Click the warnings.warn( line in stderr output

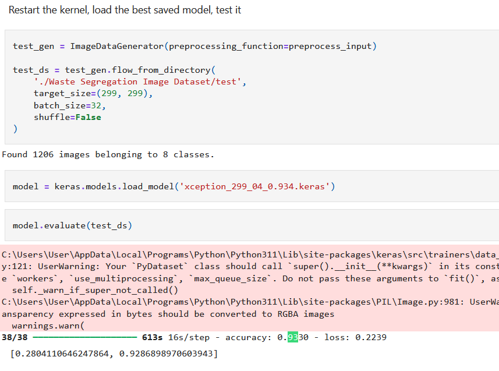[48, 326]
